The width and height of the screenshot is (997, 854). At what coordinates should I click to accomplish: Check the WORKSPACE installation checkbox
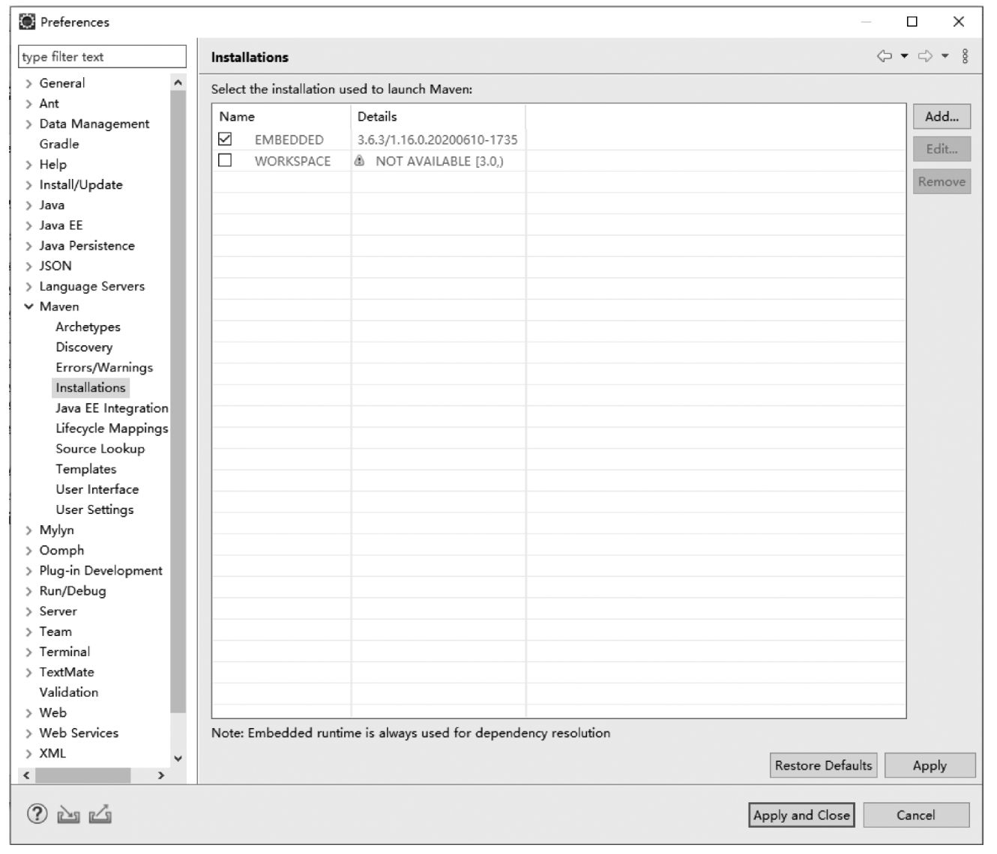(225, 160)
